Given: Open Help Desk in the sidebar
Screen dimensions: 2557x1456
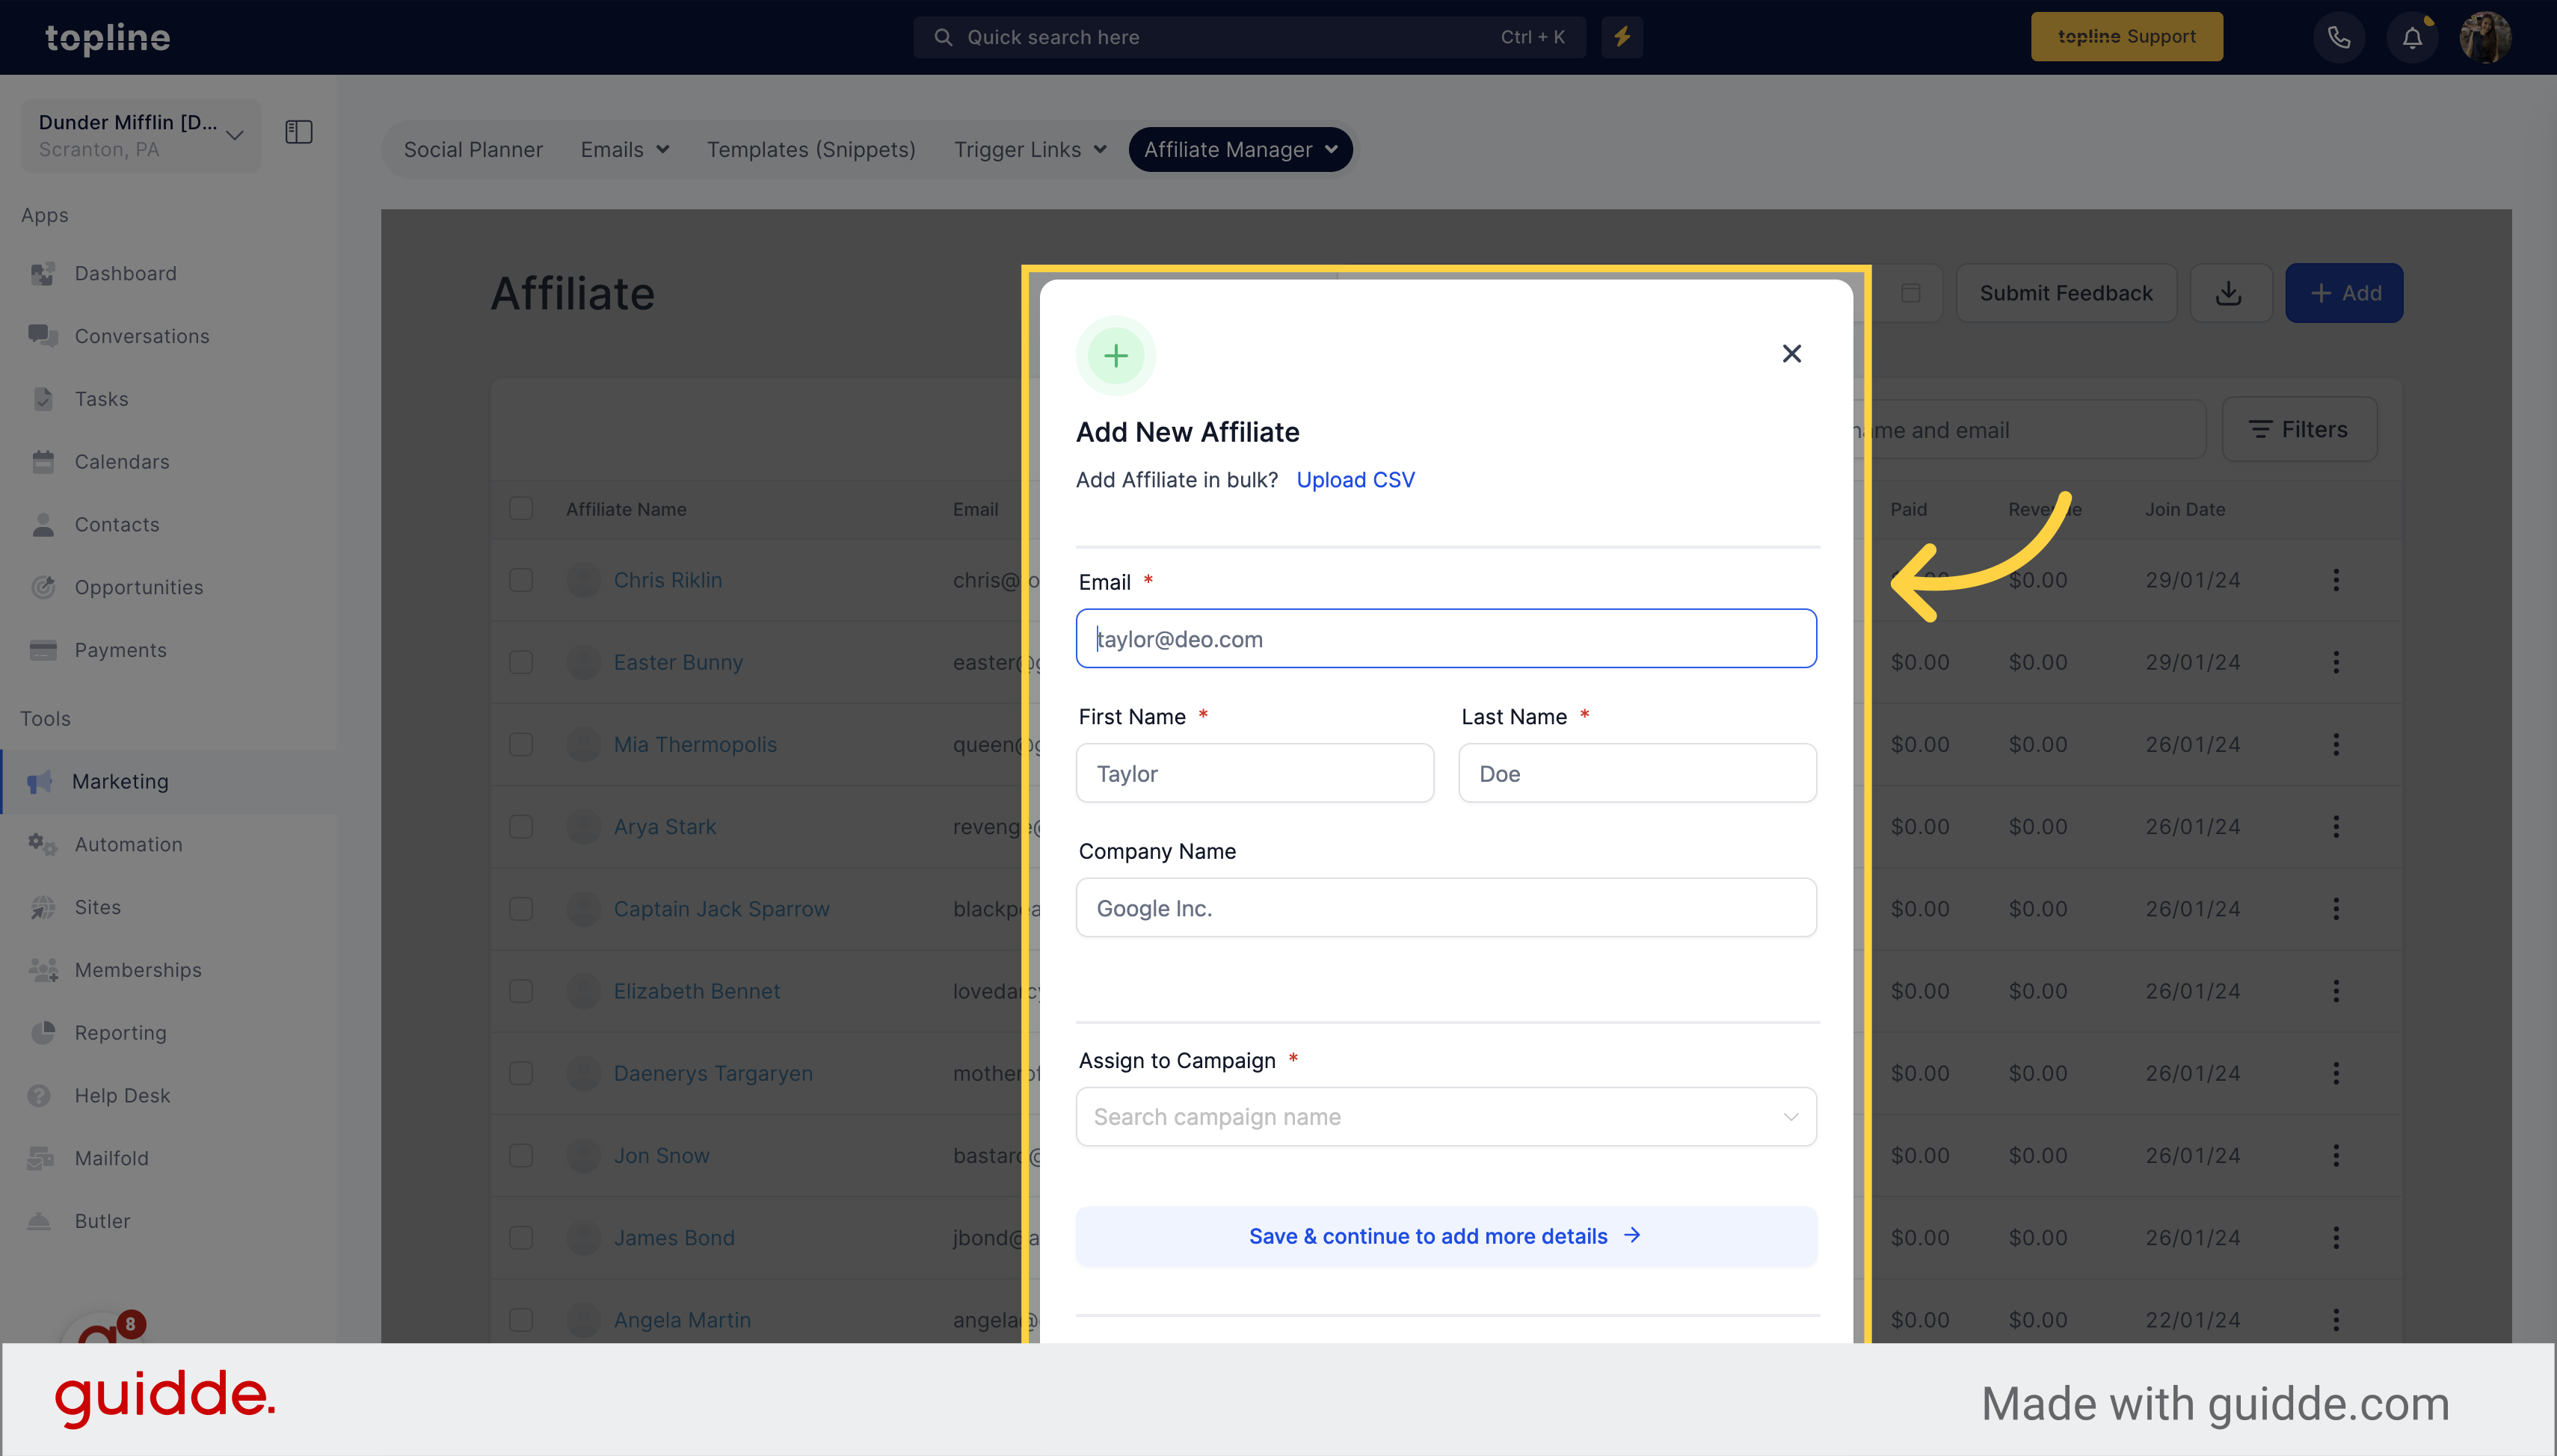Looking at the screenshot, I should pyautogui.click(x=122, y=1095).
